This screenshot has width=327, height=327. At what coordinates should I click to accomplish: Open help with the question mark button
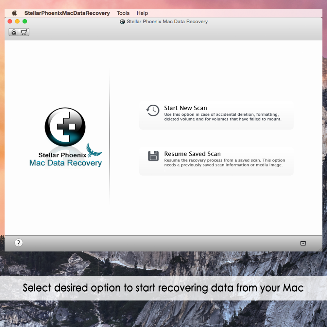tap(19, 243)
